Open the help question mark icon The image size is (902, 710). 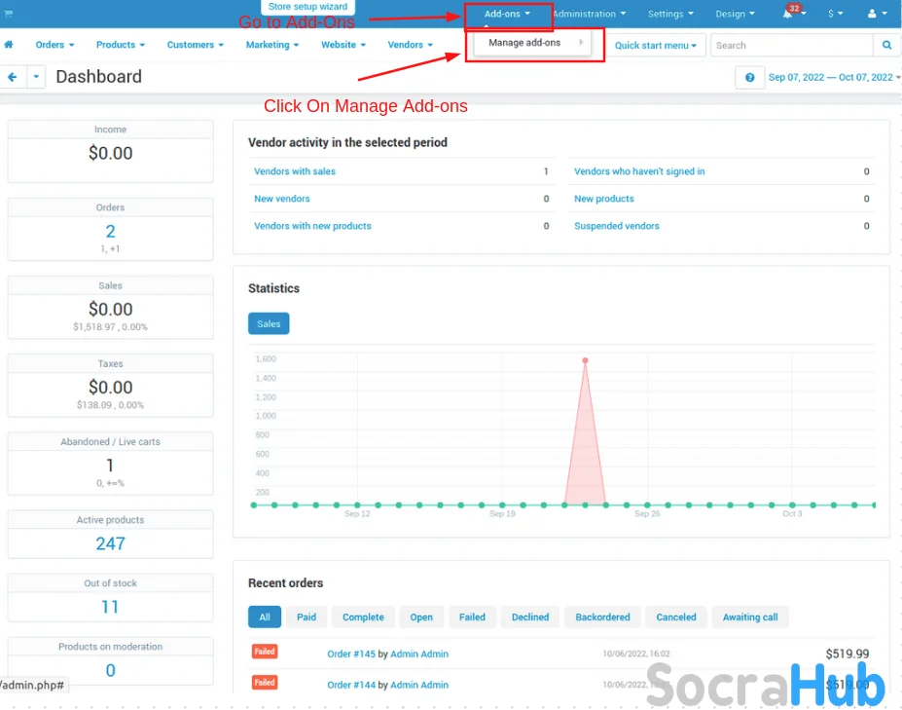[749, 78]
